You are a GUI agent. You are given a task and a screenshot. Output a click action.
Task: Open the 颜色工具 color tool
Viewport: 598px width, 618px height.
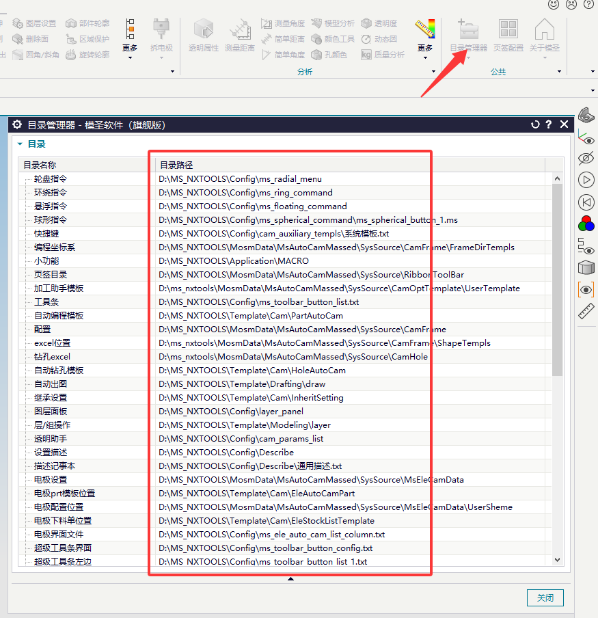(x=333, y=39)
